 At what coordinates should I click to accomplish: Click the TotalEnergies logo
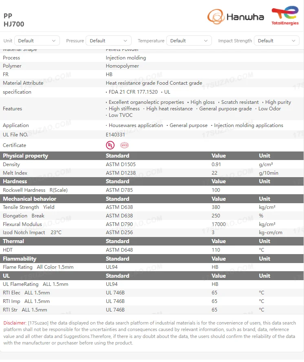point(285,16)
